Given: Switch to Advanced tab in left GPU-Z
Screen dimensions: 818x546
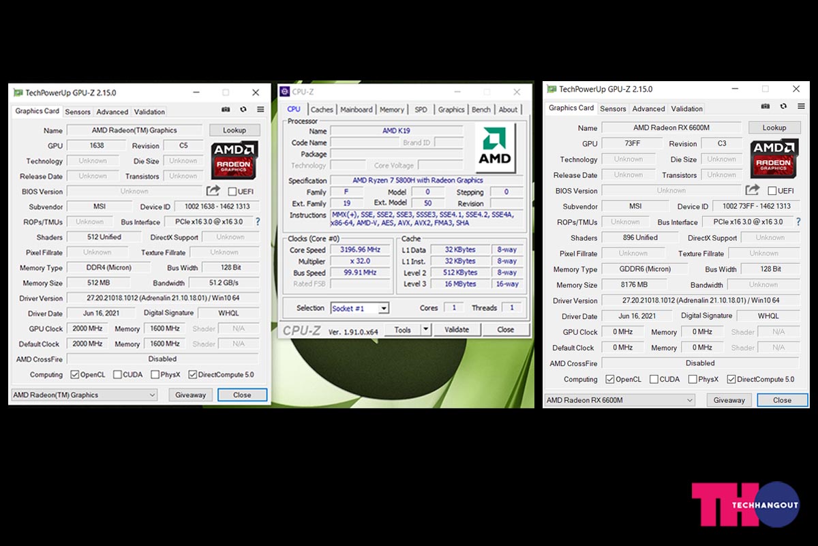Looking at the screenshot, I should click(112, 112).
